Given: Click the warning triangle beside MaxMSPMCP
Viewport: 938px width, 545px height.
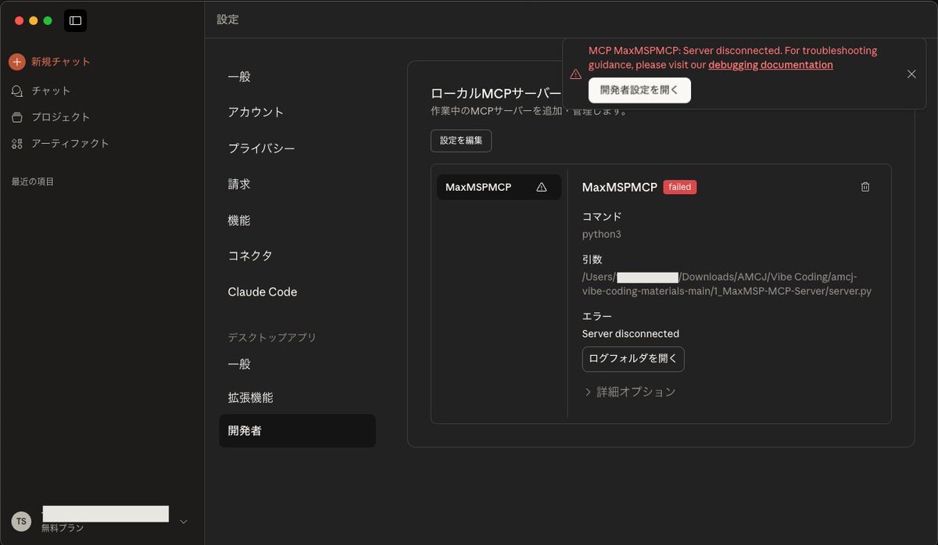Looking at the screenshot, I should coord(542,187).
